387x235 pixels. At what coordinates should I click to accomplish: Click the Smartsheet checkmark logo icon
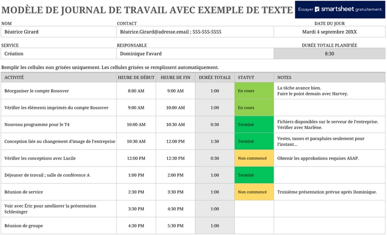tap(317, 9)
